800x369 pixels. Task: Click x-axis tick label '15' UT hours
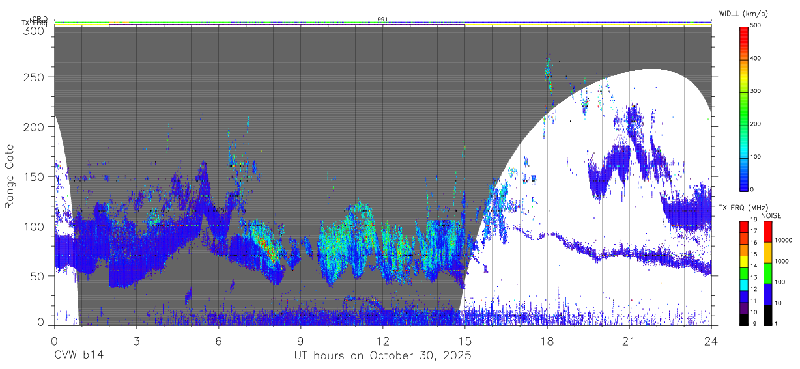point(465,341)
